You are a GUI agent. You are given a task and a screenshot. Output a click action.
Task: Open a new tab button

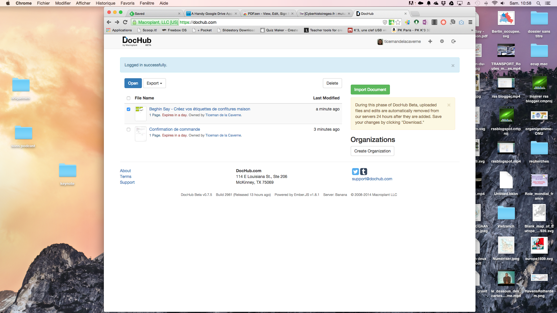pos(415,14)
